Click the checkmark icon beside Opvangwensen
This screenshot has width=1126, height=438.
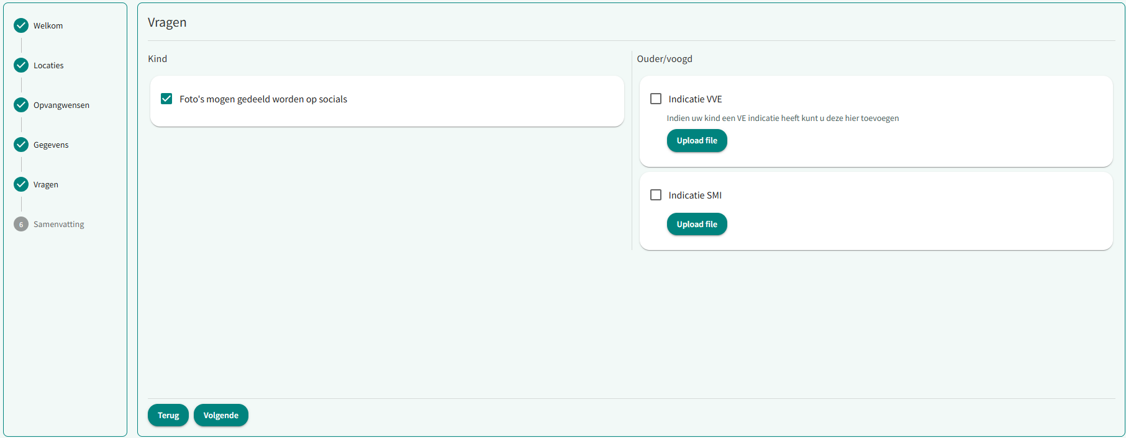[x=21, y=105]
